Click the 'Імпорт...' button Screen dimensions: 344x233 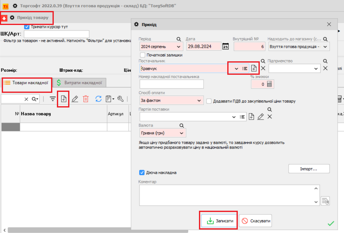(309, 169)
